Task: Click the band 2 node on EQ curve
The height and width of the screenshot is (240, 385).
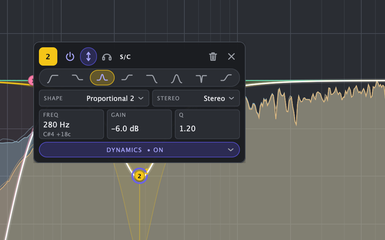Action: coord(140,176)
